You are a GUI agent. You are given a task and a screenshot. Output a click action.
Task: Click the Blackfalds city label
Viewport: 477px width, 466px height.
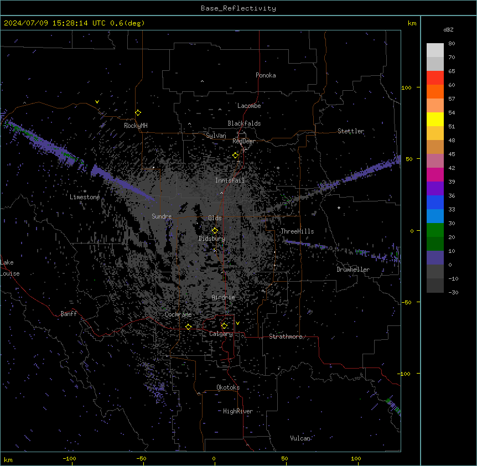(x=244, y=123)
